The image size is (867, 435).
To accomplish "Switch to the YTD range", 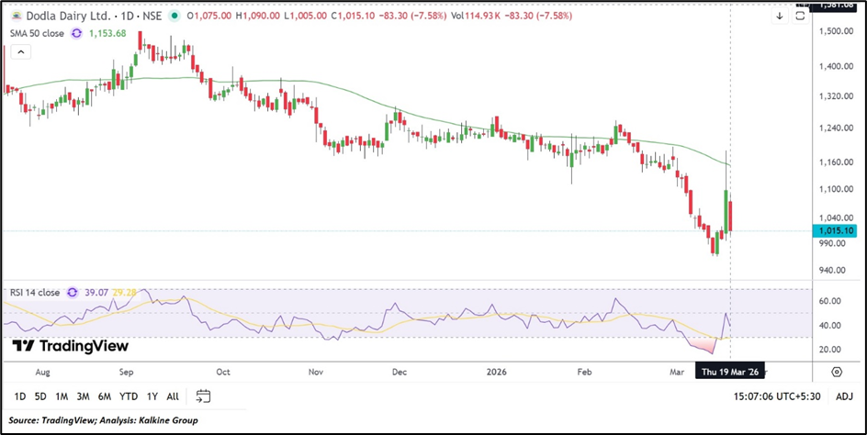I will 129,396.
